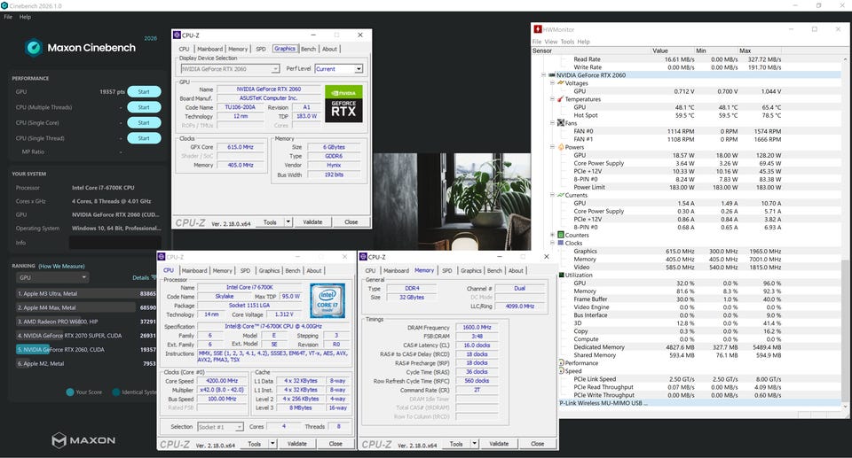Collapse the NVIDIA GeForce RTX 2060 node in HWMonitor
Viewport: 852px width, 458px height.
(x=543, y=75)
